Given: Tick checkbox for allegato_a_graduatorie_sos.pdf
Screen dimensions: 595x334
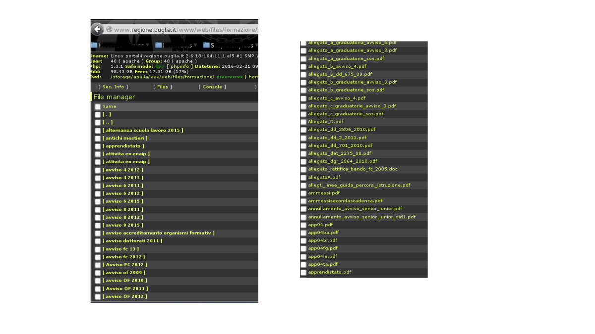Looking at the screenshot, I should point(303,58).
